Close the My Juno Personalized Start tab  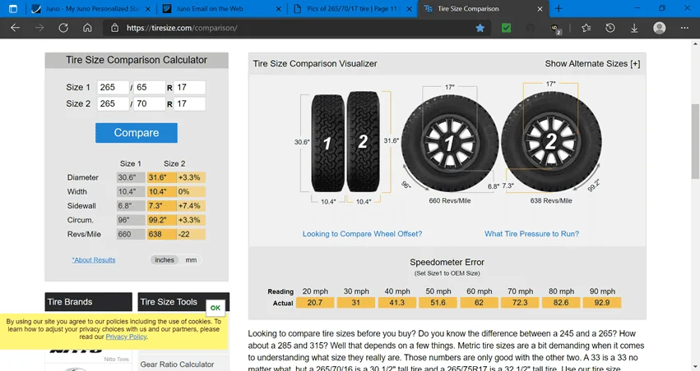[148, 9]
